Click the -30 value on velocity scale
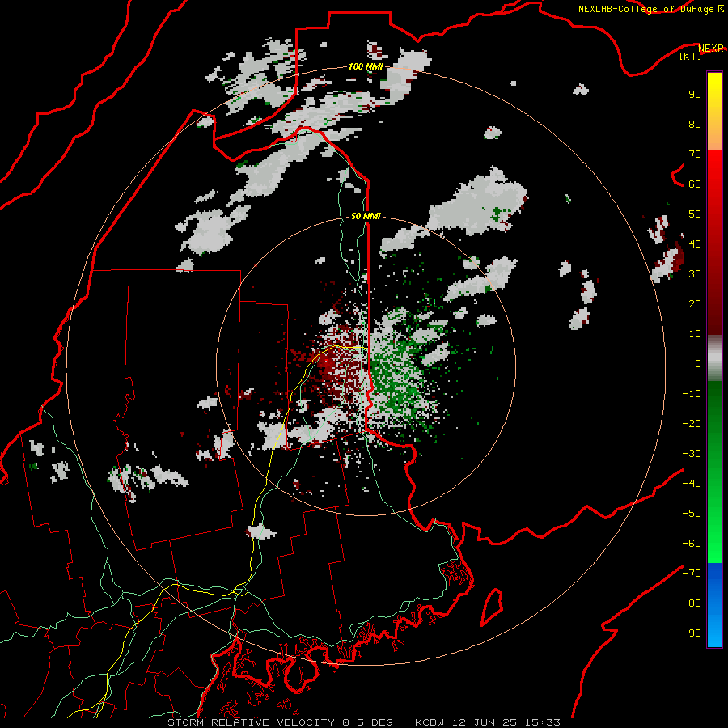This screenshot has width=728, height=728. (692, 454)
